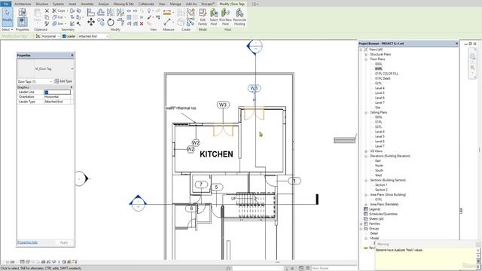Viewport: 482px width, 271px height.
Task: Open the Attached End leader dropdown
Action: tap(93, 36)
